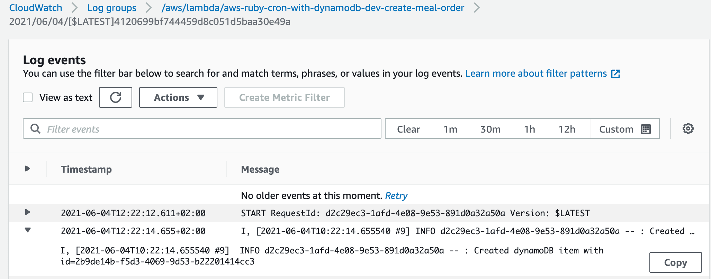Viewport: 711px width, 279px height.
Task: Click the truncated INFO message ending Created …
Action: (468, 231)
